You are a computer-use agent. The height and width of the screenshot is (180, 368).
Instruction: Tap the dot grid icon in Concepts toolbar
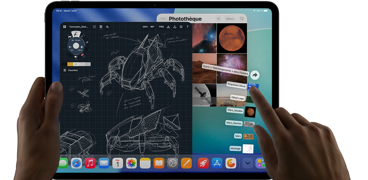95,27
